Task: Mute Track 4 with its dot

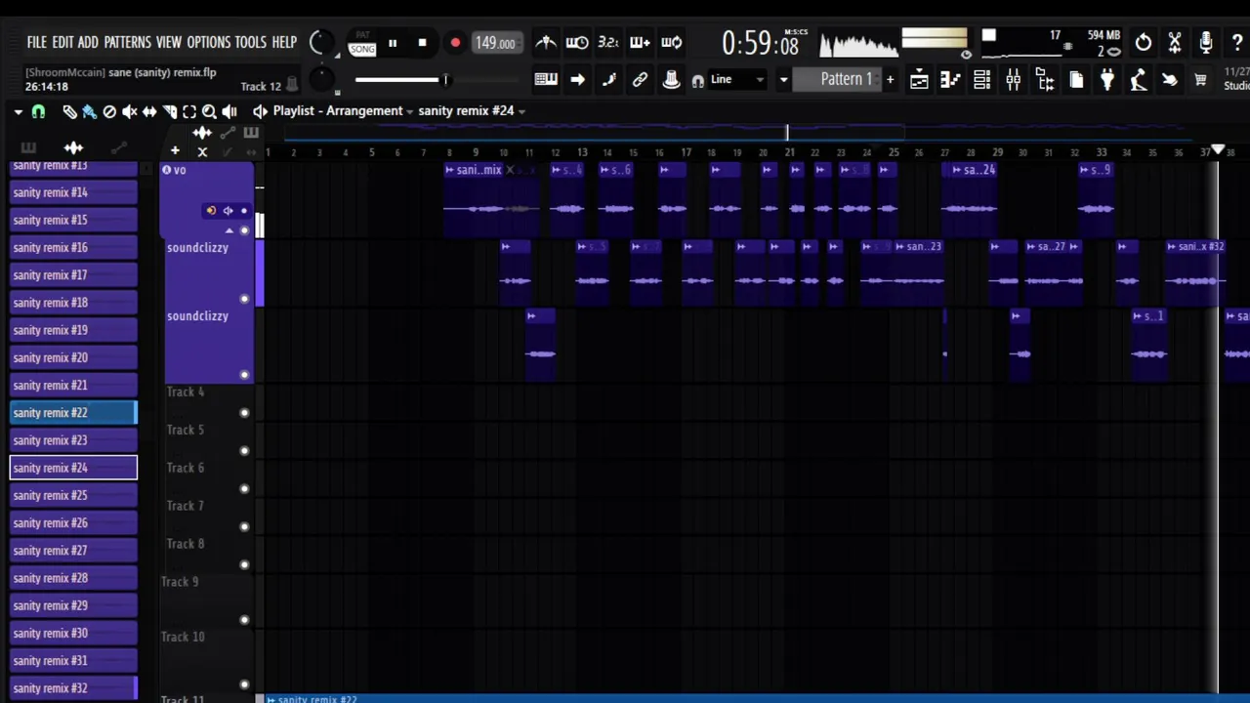Action: click(x=244, y=412)
